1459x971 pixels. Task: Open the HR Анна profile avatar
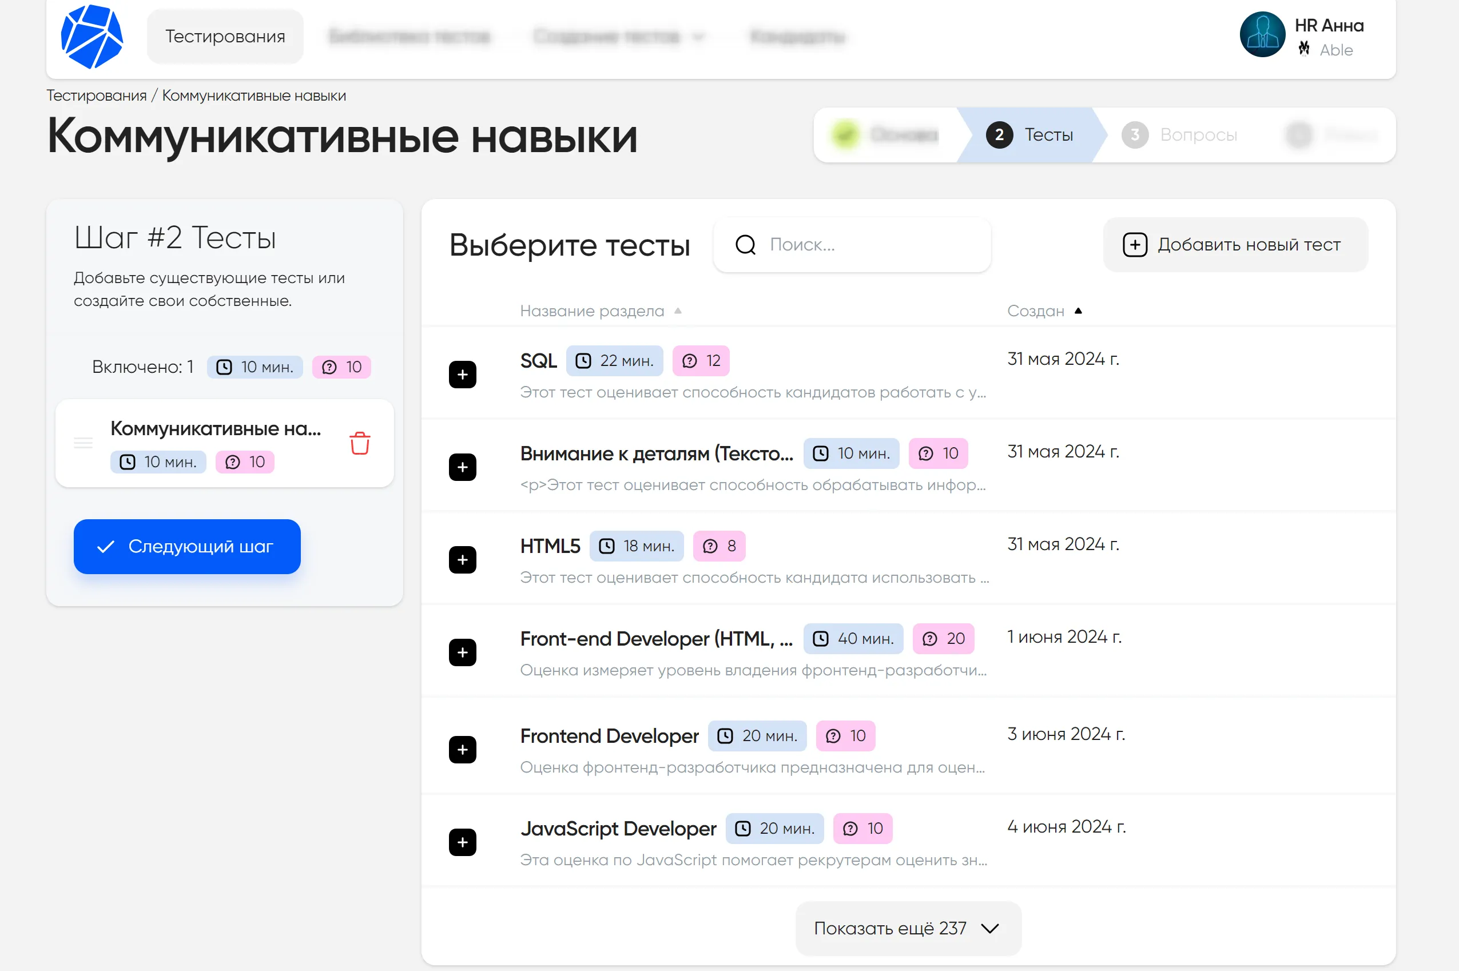[x=1262, y=34]
